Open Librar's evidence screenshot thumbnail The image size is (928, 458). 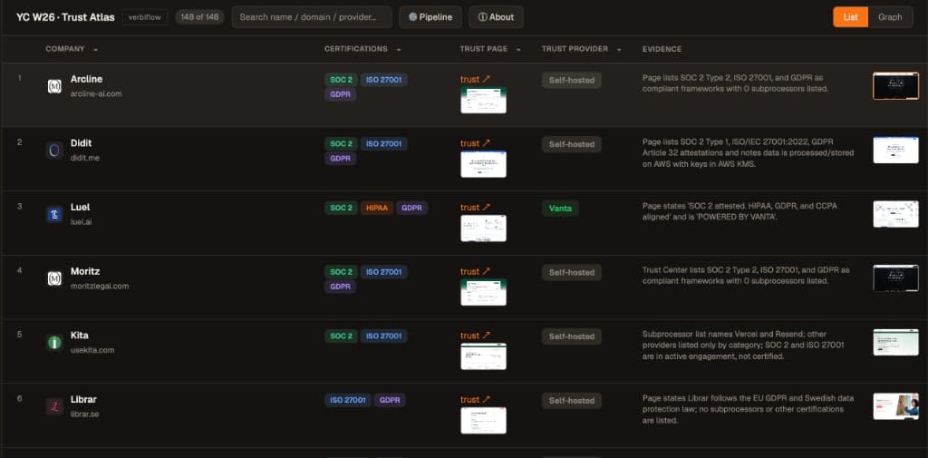895,406
